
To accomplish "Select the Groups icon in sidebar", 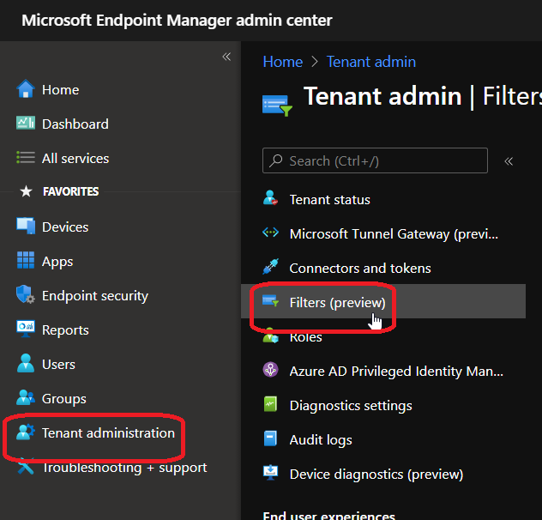I will 26,398.
